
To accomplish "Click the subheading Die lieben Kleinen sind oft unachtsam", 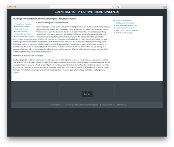I will click(28, 56).
